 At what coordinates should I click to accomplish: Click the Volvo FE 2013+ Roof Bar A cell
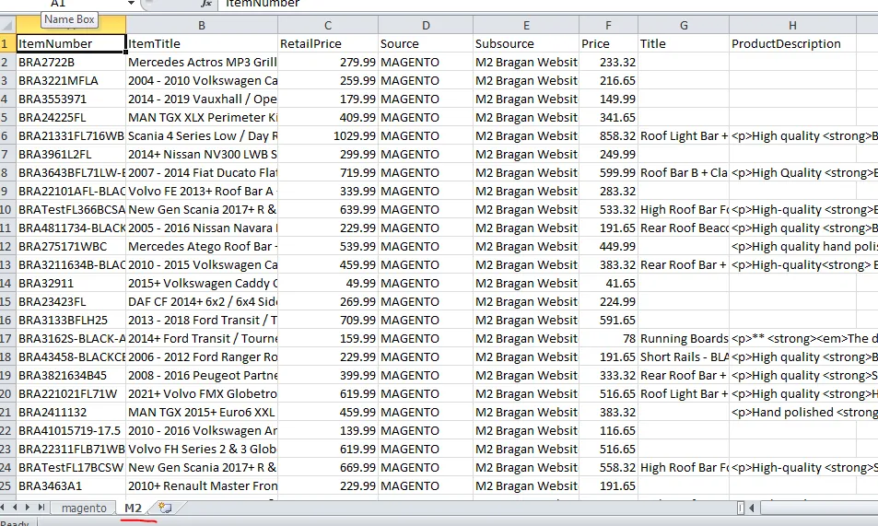202,191
